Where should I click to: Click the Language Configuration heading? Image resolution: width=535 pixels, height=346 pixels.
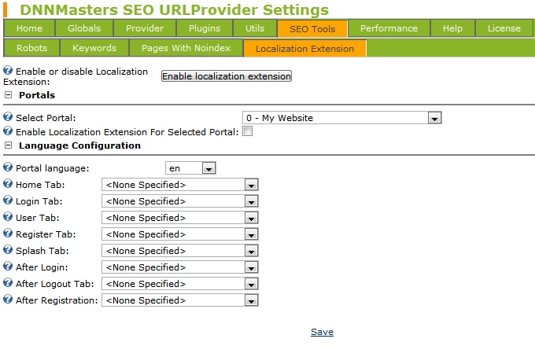(x=79, y=145)
